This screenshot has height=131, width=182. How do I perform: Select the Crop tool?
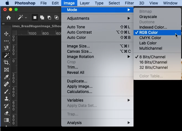click(x=6, y=62)
